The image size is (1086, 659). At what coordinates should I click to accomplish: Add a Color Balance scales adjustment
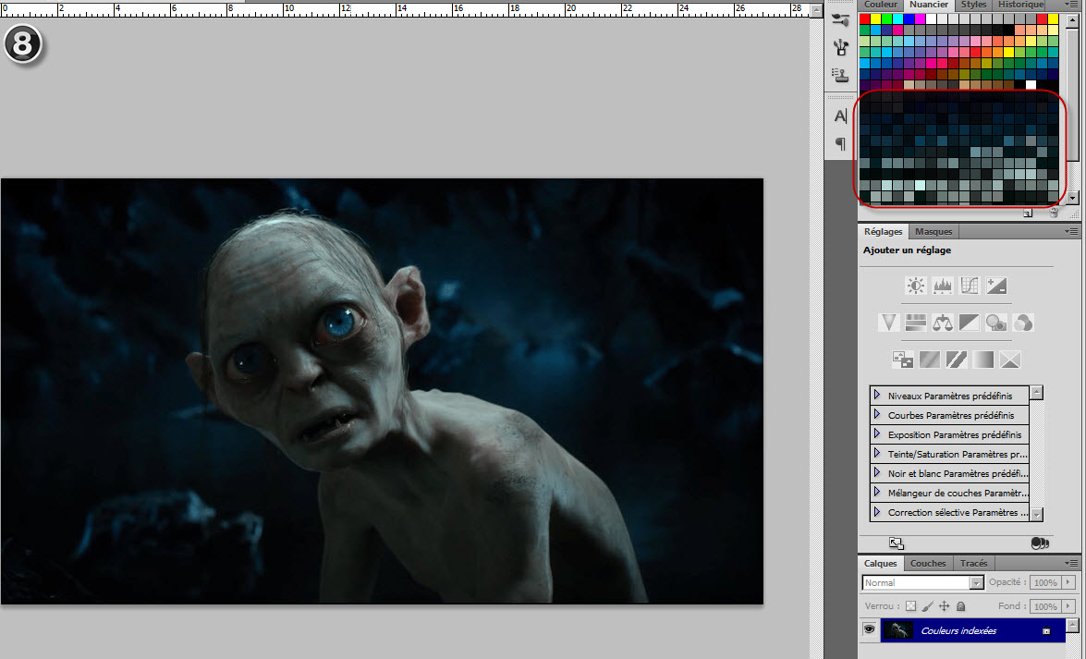pyautogui.click(x=943, y=323)
